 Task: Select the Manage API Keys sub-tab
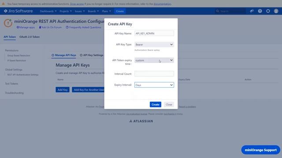[63, 55]
